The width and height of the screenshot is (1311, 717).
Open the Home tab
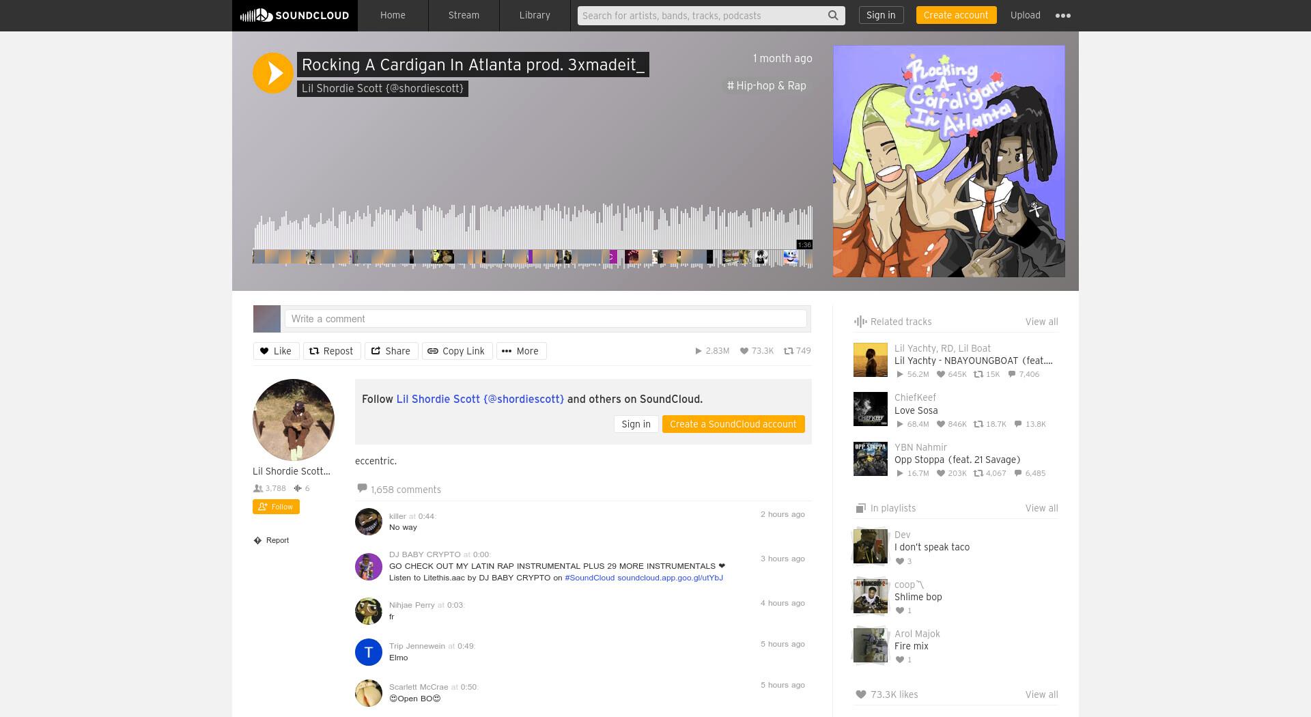pos(393,15)
